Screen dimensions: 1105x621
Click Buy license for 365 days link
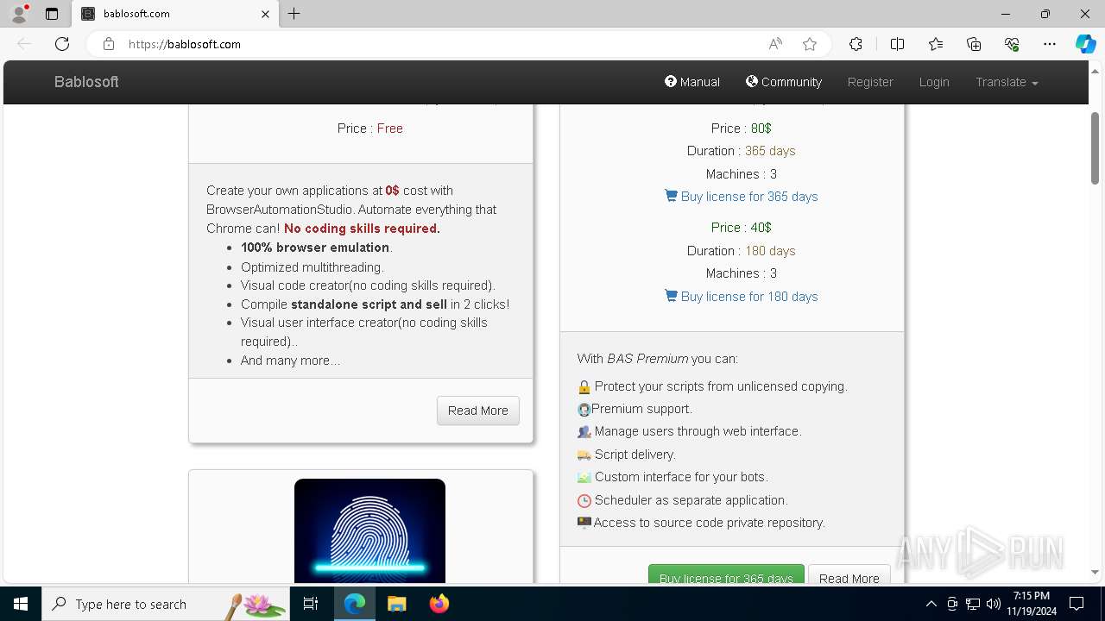click(742, 197)
